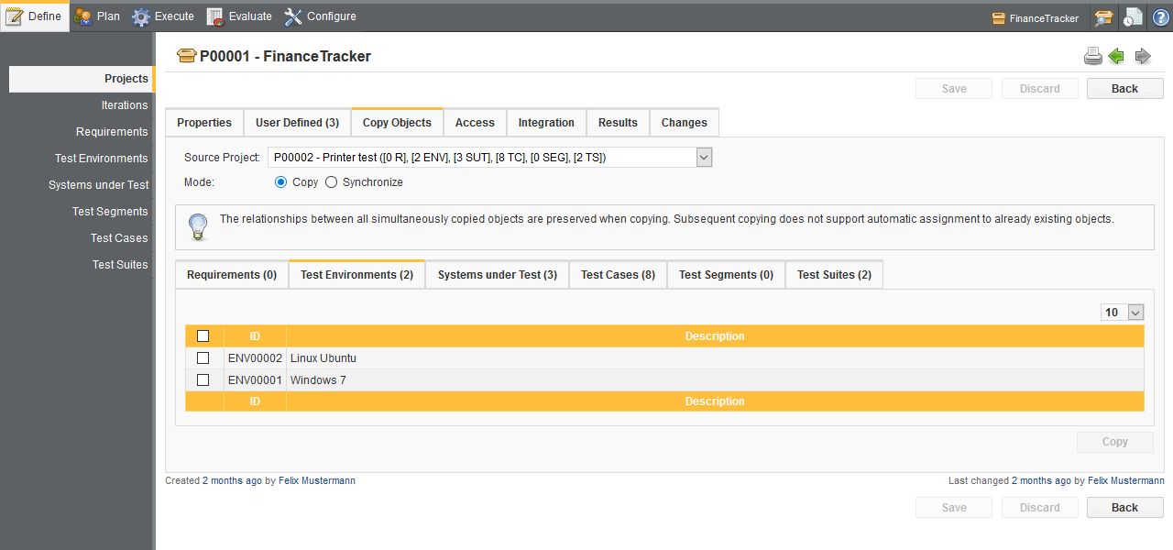Screen dimensions: 1173x550
Task: Open the blue help question mark icon
Action: [1160, 17]
